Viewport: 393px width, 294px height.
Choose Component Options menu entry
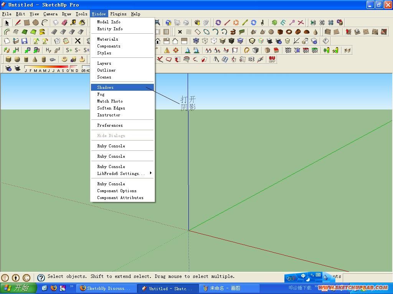[122, 191]
